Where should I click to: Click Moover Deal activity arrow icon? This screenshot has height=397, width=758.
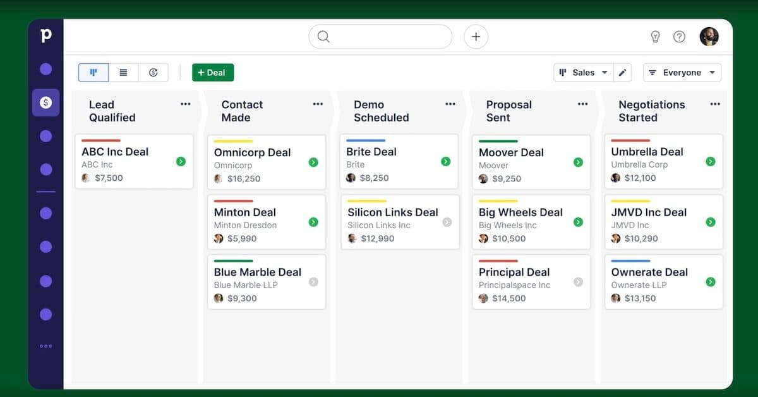point(578,162)
